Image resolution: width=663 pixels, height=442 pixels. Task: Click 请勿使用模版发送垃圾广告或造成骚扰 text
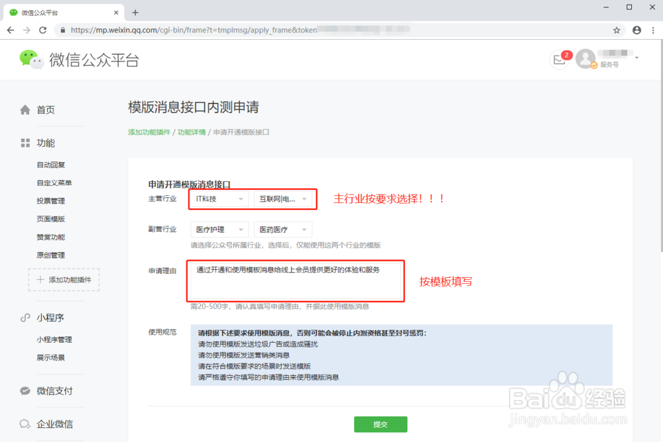tap(258, 344)
